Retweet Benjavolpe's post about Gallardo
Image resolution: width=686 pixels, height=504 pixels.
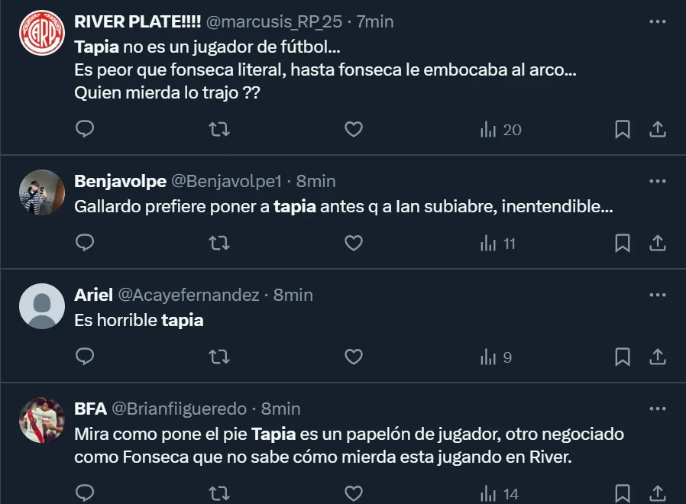click(219, 243)
